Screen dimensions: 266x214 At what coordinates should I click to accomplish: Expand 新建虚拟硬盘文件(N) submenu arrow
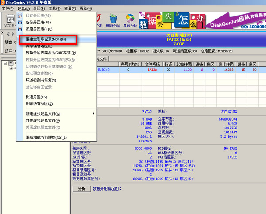(94, 113)
